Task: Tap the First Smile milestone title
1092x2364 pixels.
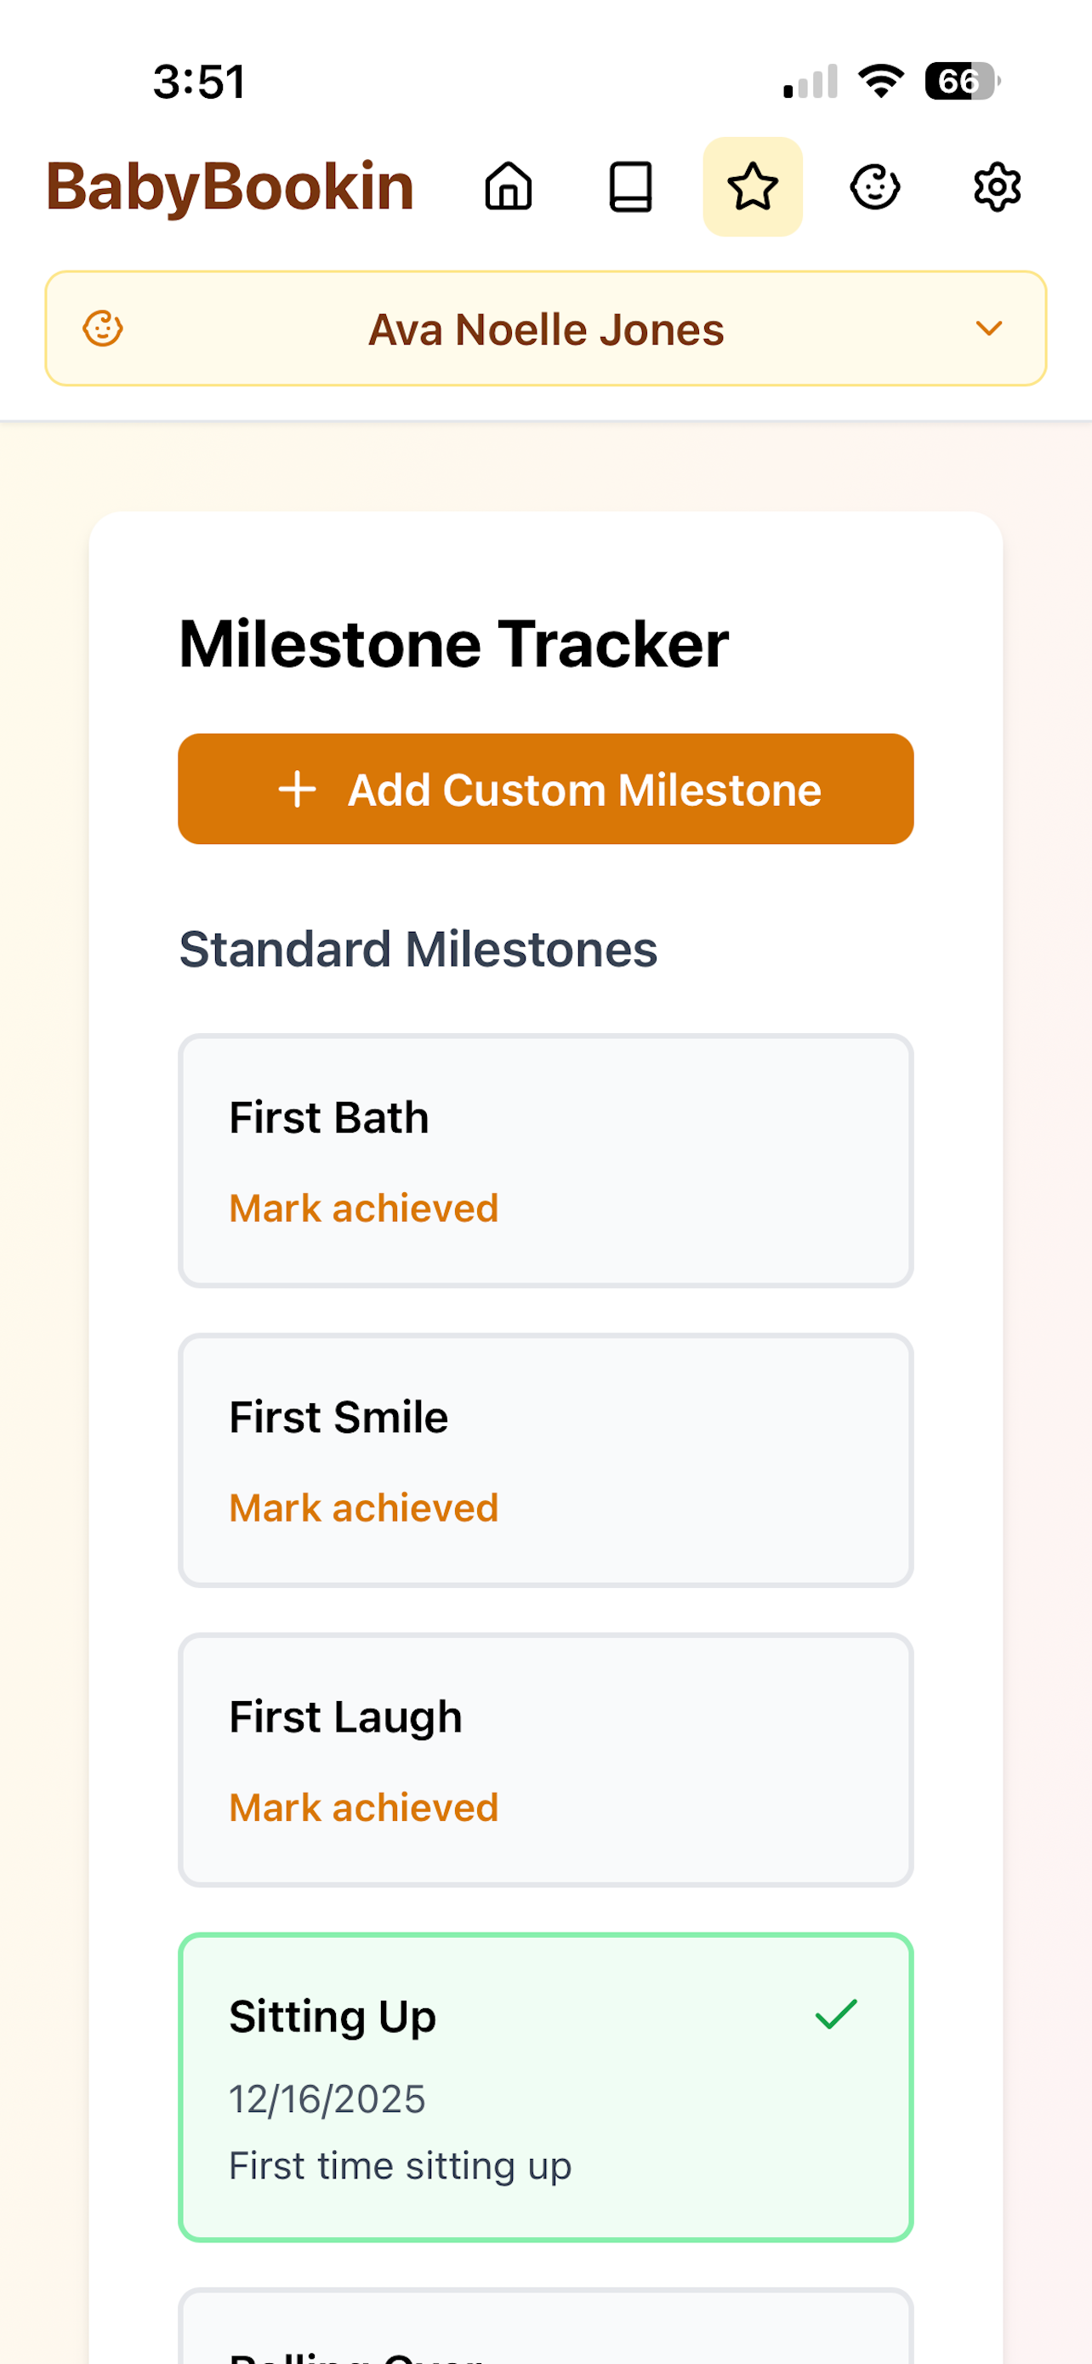Action: (x=338, y=1417)
